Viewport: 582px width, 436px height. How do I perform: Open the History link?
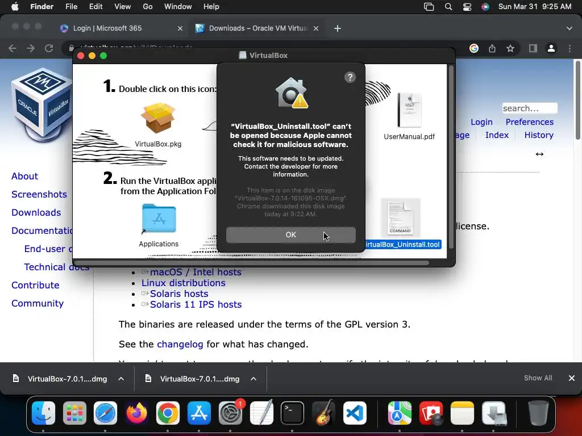click(x=539, y=135)
